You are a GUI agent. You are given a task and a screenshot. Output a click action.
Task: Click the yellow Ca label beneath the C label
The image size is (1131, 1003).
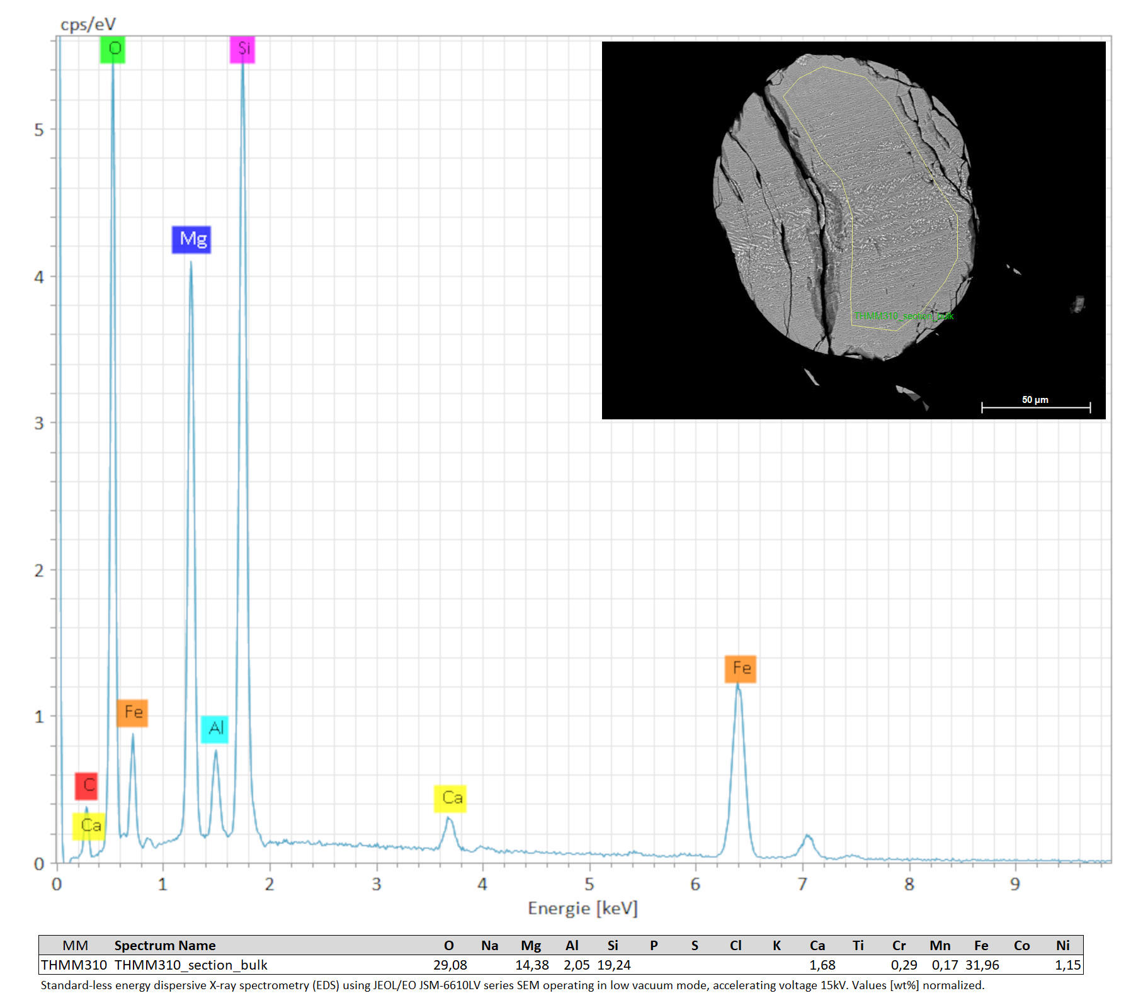tap(89, 826)
